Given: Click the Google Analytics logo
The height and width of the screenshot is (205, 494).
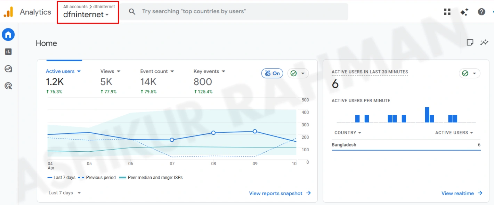Looking at the screenshot, I should (x=8, y=12).
